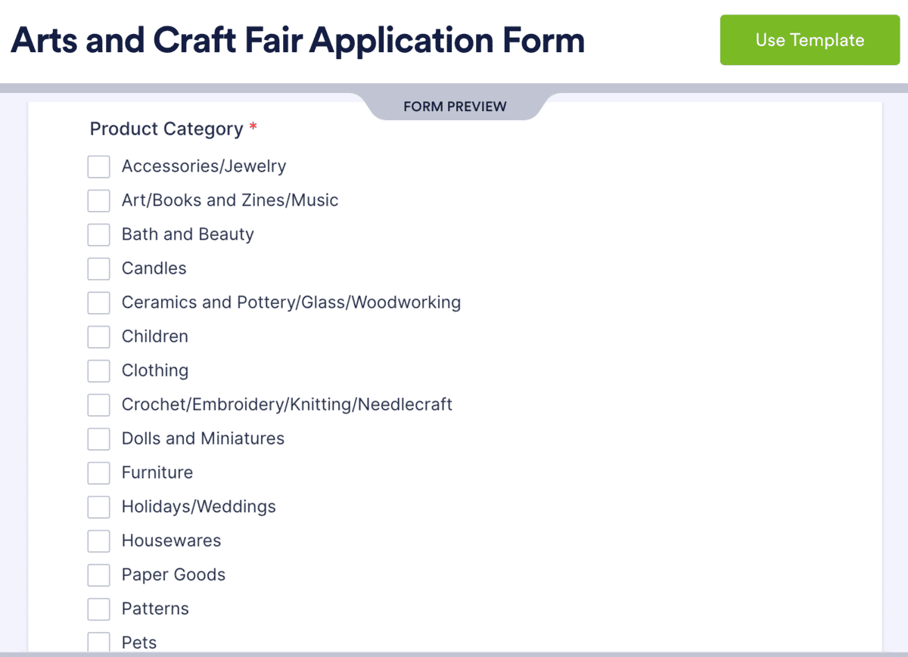Click the Candles option label text
This screenshot has height=657, width=908.
pyautogui.click(x=154, y=268)
